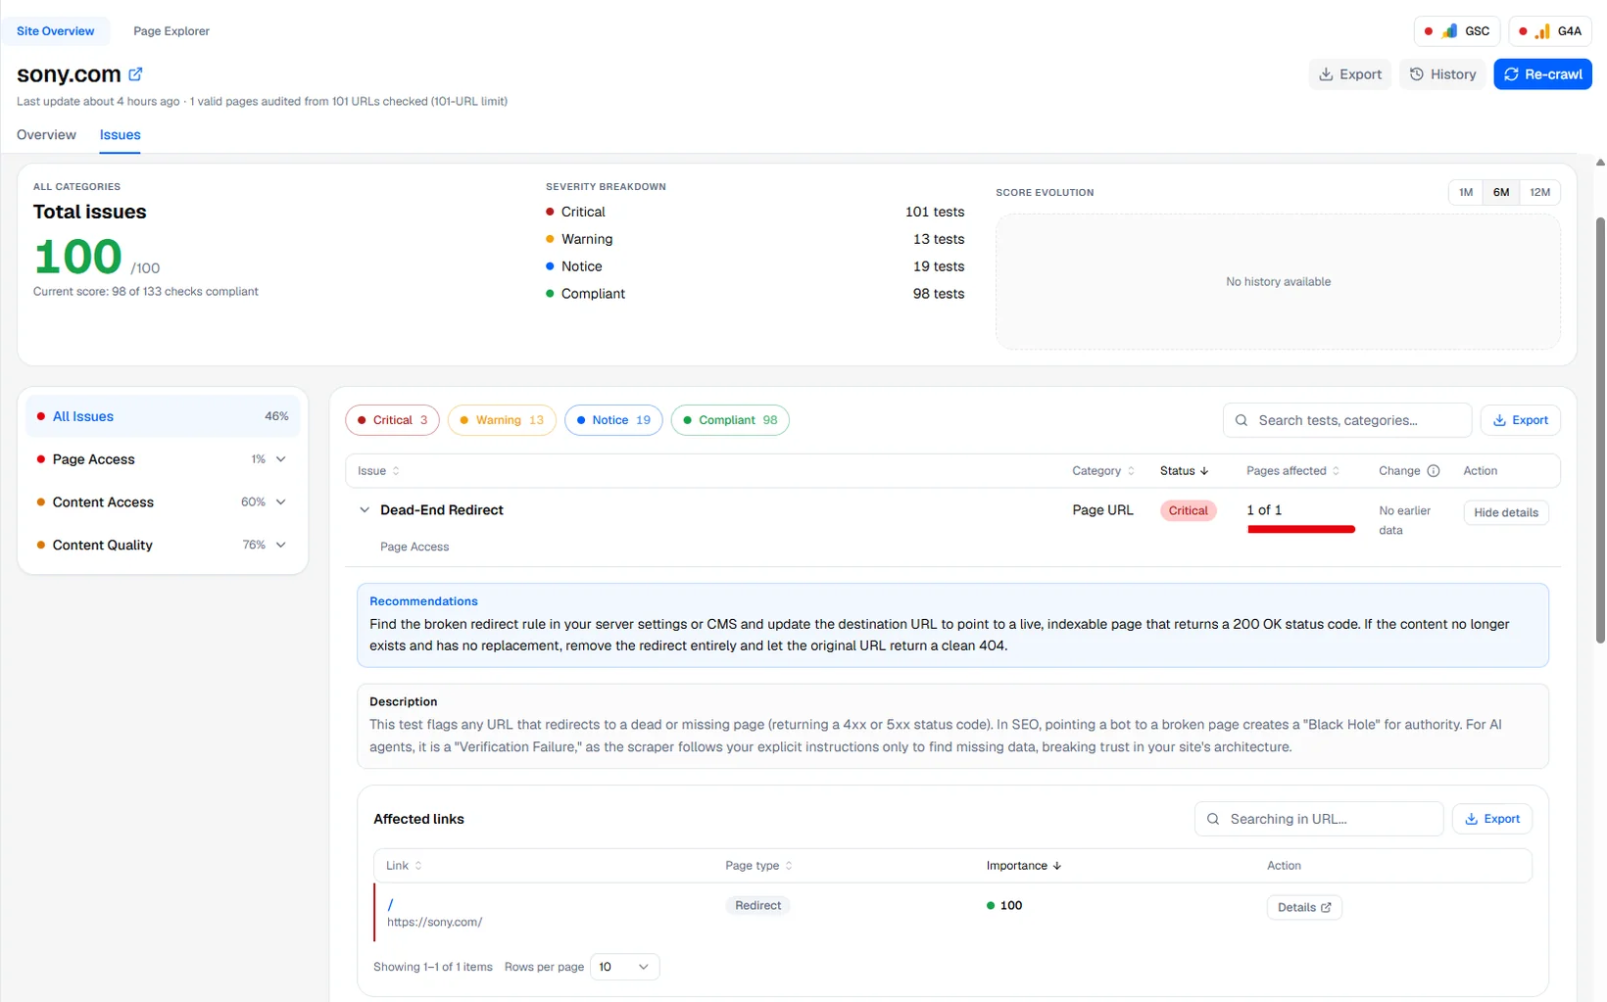Image resolution: width=1607 pixels, height=1002 pixels.
Task: Toggle the Compliant 98 filter chip
Action: (730, 420)
